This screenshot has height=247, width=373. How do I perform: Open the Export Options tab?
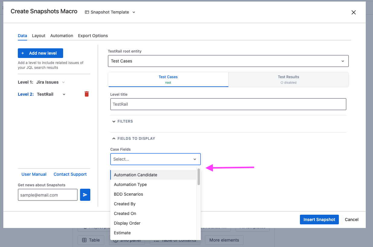coord(93,36)
